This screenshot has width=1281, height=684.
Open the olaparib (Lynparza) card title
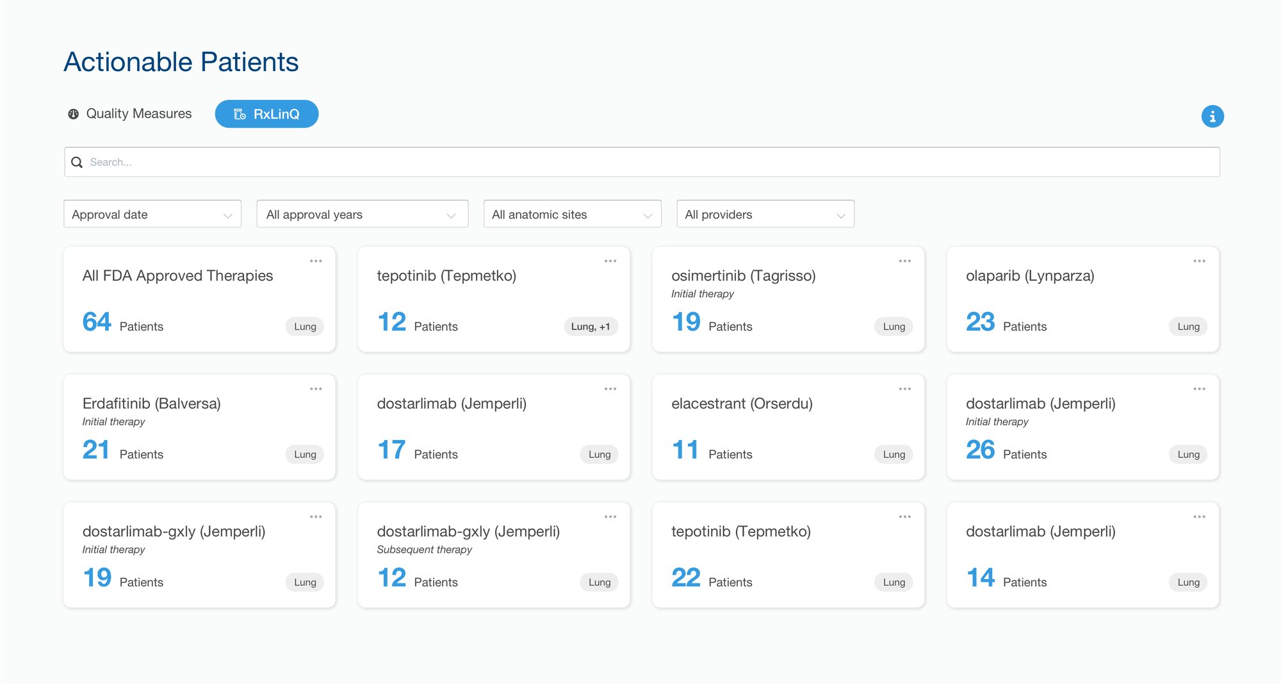coord(1030,275)
